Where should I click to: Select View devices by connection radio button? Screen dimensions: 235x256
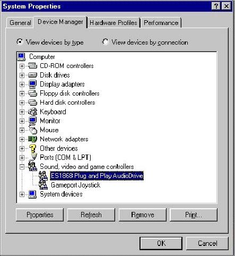[x=106, y=42]
